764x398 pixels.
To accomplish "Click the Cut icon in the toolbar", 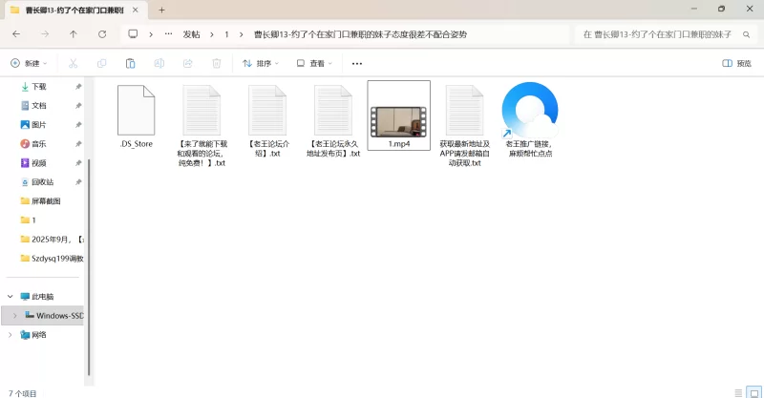I will point(73,63).
